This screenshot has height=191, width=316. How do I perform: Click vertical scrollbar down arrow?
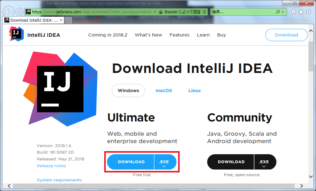(311, 176)
